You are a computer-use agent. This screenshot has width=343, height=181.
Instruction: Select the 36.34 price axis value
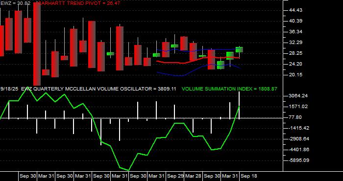click(295, 32)
